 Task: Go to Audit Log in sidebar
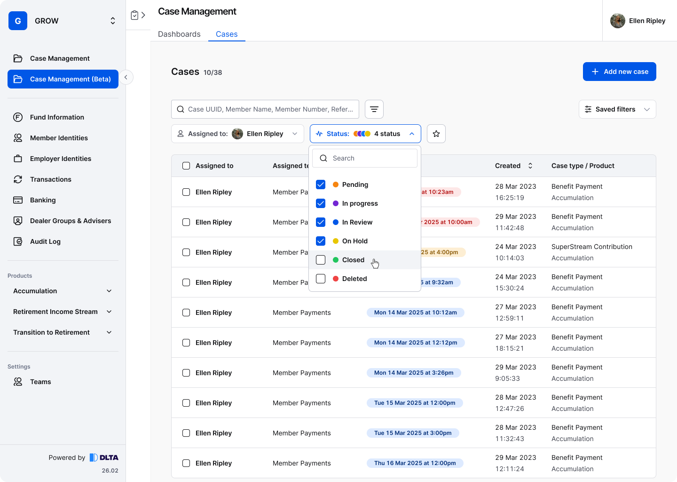coord(45,241)
